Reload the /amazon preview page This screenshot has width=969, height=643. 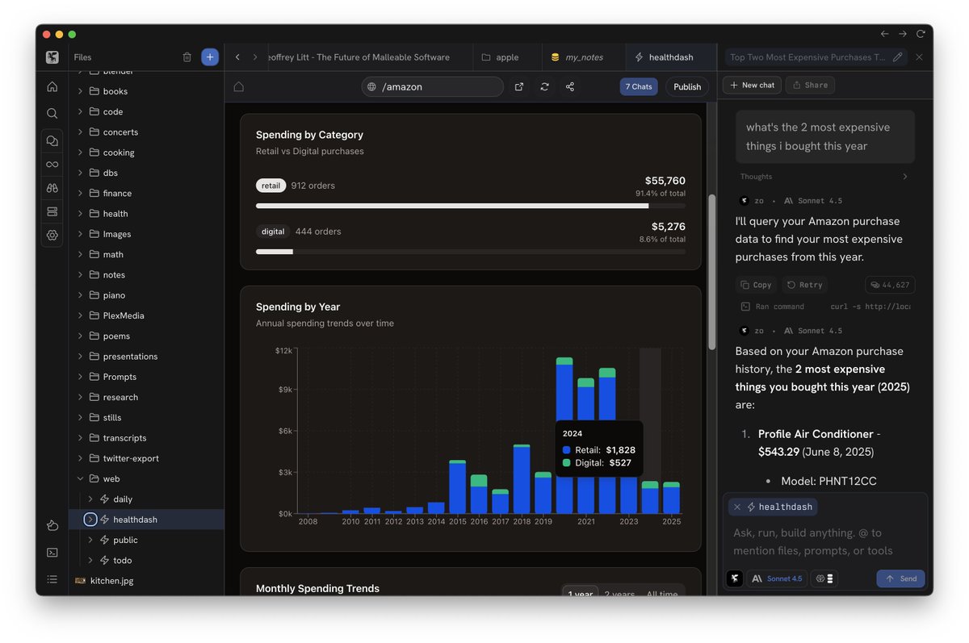coord(545,86)
